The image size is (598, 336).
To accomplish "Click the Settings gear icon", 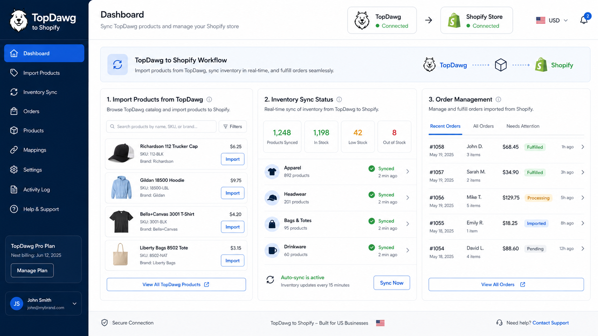I will pyautogui.click(x=14, y=170).
